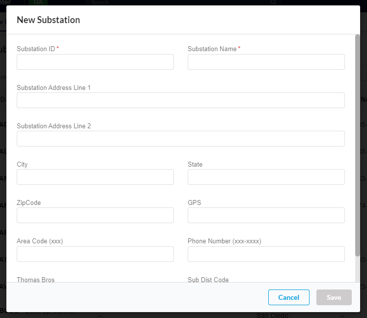Focus the Phone Number (xxx-xxxx) field
The image size is (367, 318).
(x=266, y=254)
